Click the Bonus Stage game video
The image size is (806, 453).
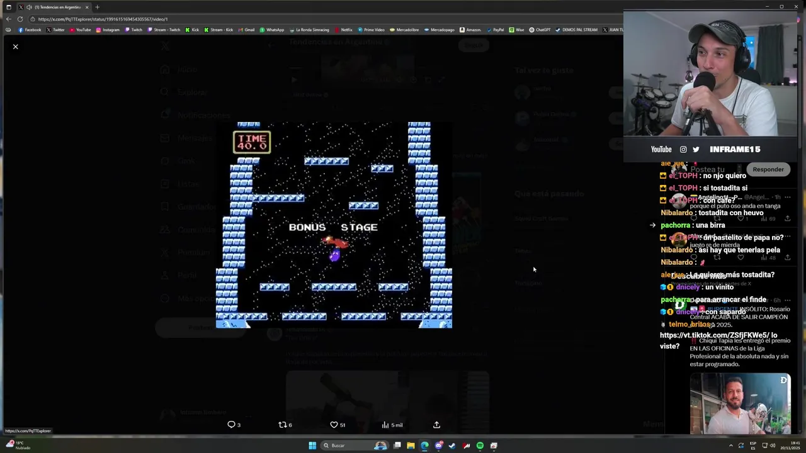click(334, 225)
